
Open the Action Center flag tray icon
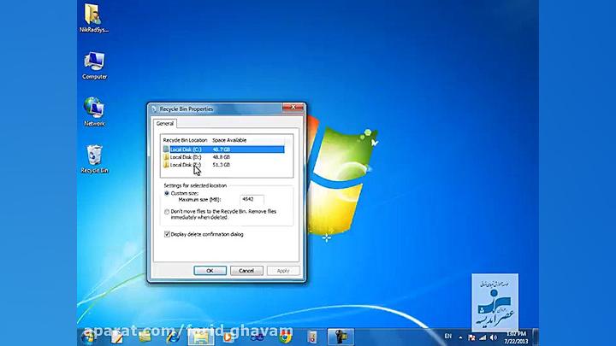pyautogui.click(x=471, y=337)
